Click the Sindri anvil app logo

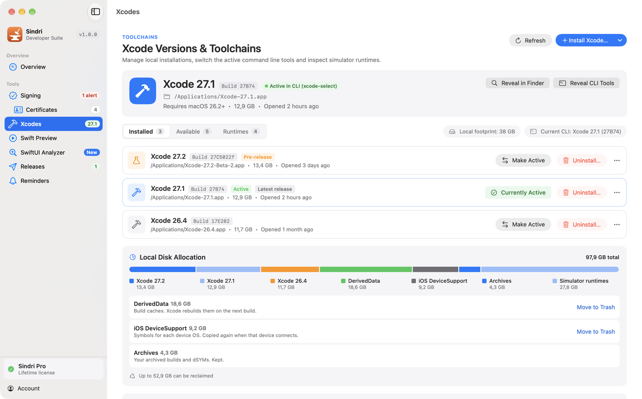click(15, 34)
